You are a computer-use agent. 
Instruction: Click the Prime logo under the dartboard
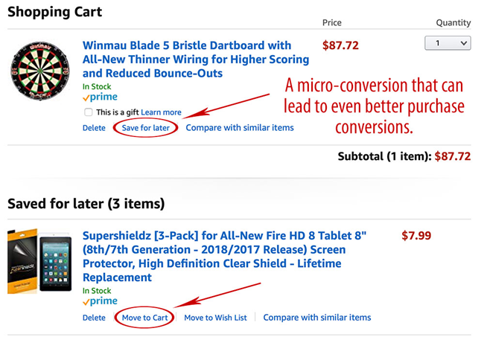pyautogui.click(x=100, y=97)
